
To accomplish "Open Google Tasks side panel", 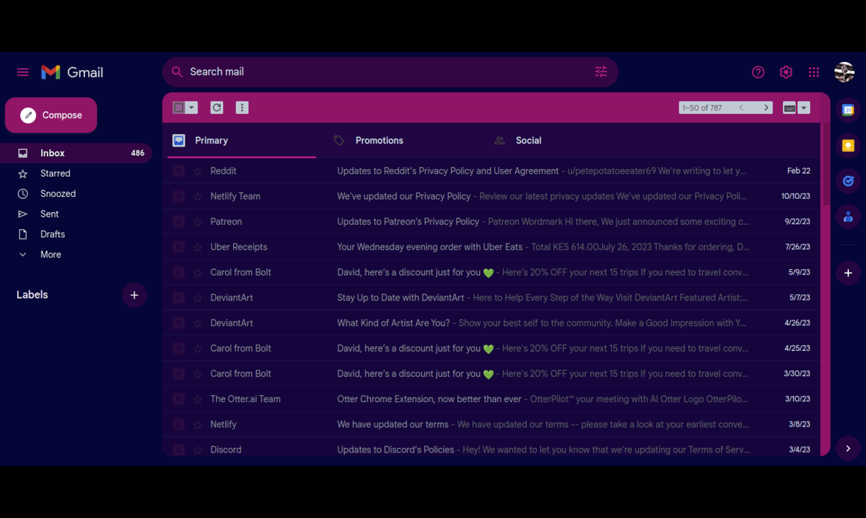I will [x=848, y=181].
